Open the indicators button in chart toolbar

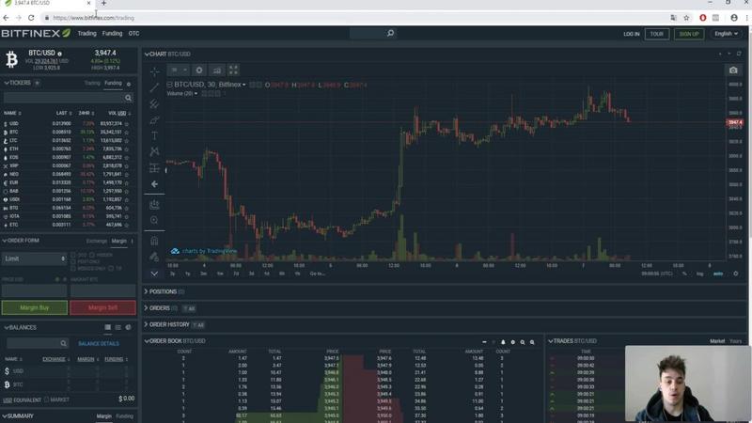(x=217, y=70)
